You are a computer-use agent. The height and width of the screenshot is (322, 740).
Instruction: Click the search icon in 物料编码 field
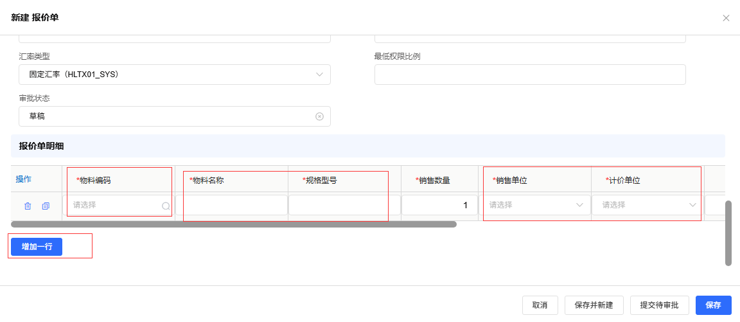coord(165,206)
